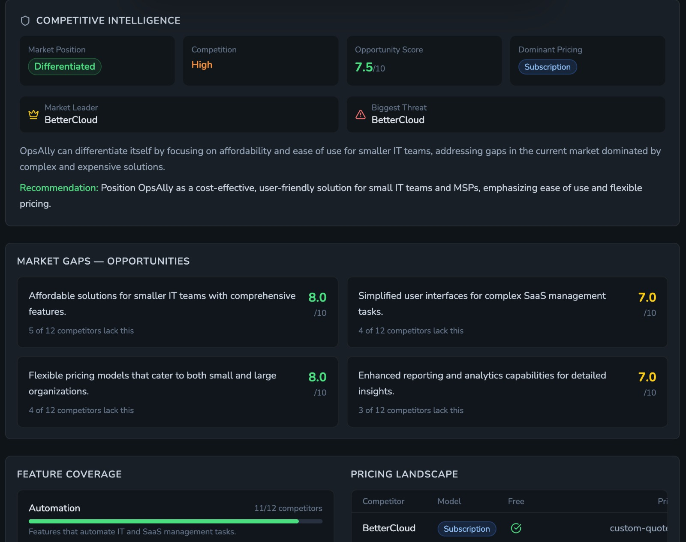Select the Flexible pricing models gap card

coord(178,392)
